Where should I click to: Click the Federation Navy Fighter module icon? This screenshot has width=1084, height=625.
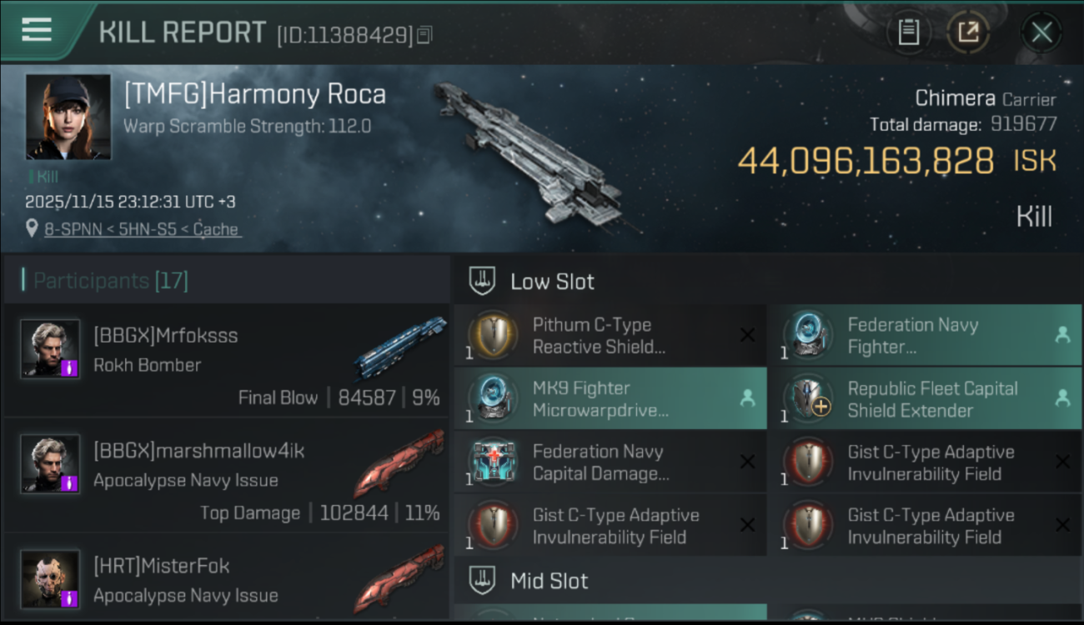807,335
